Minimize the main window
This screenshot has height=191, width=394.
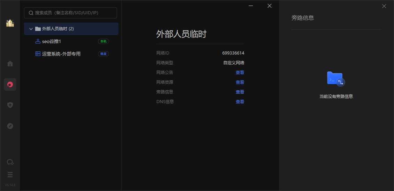point(250,6)
